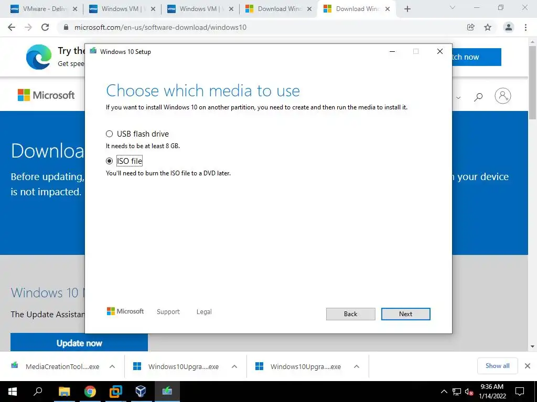Open the Support link in Setup dialog
Image resolution: width=537 pixels, height=402 pixels.
[x=168, y=311]
